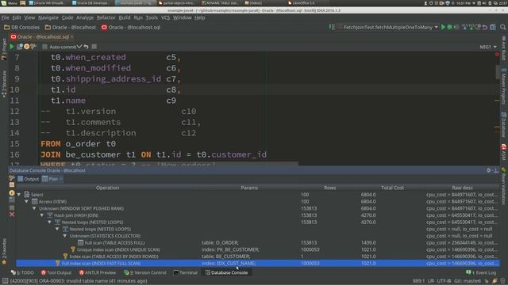The image size is (508, 285).
Task: Collapse the first Nested loops node
Action: coord(50,222)
